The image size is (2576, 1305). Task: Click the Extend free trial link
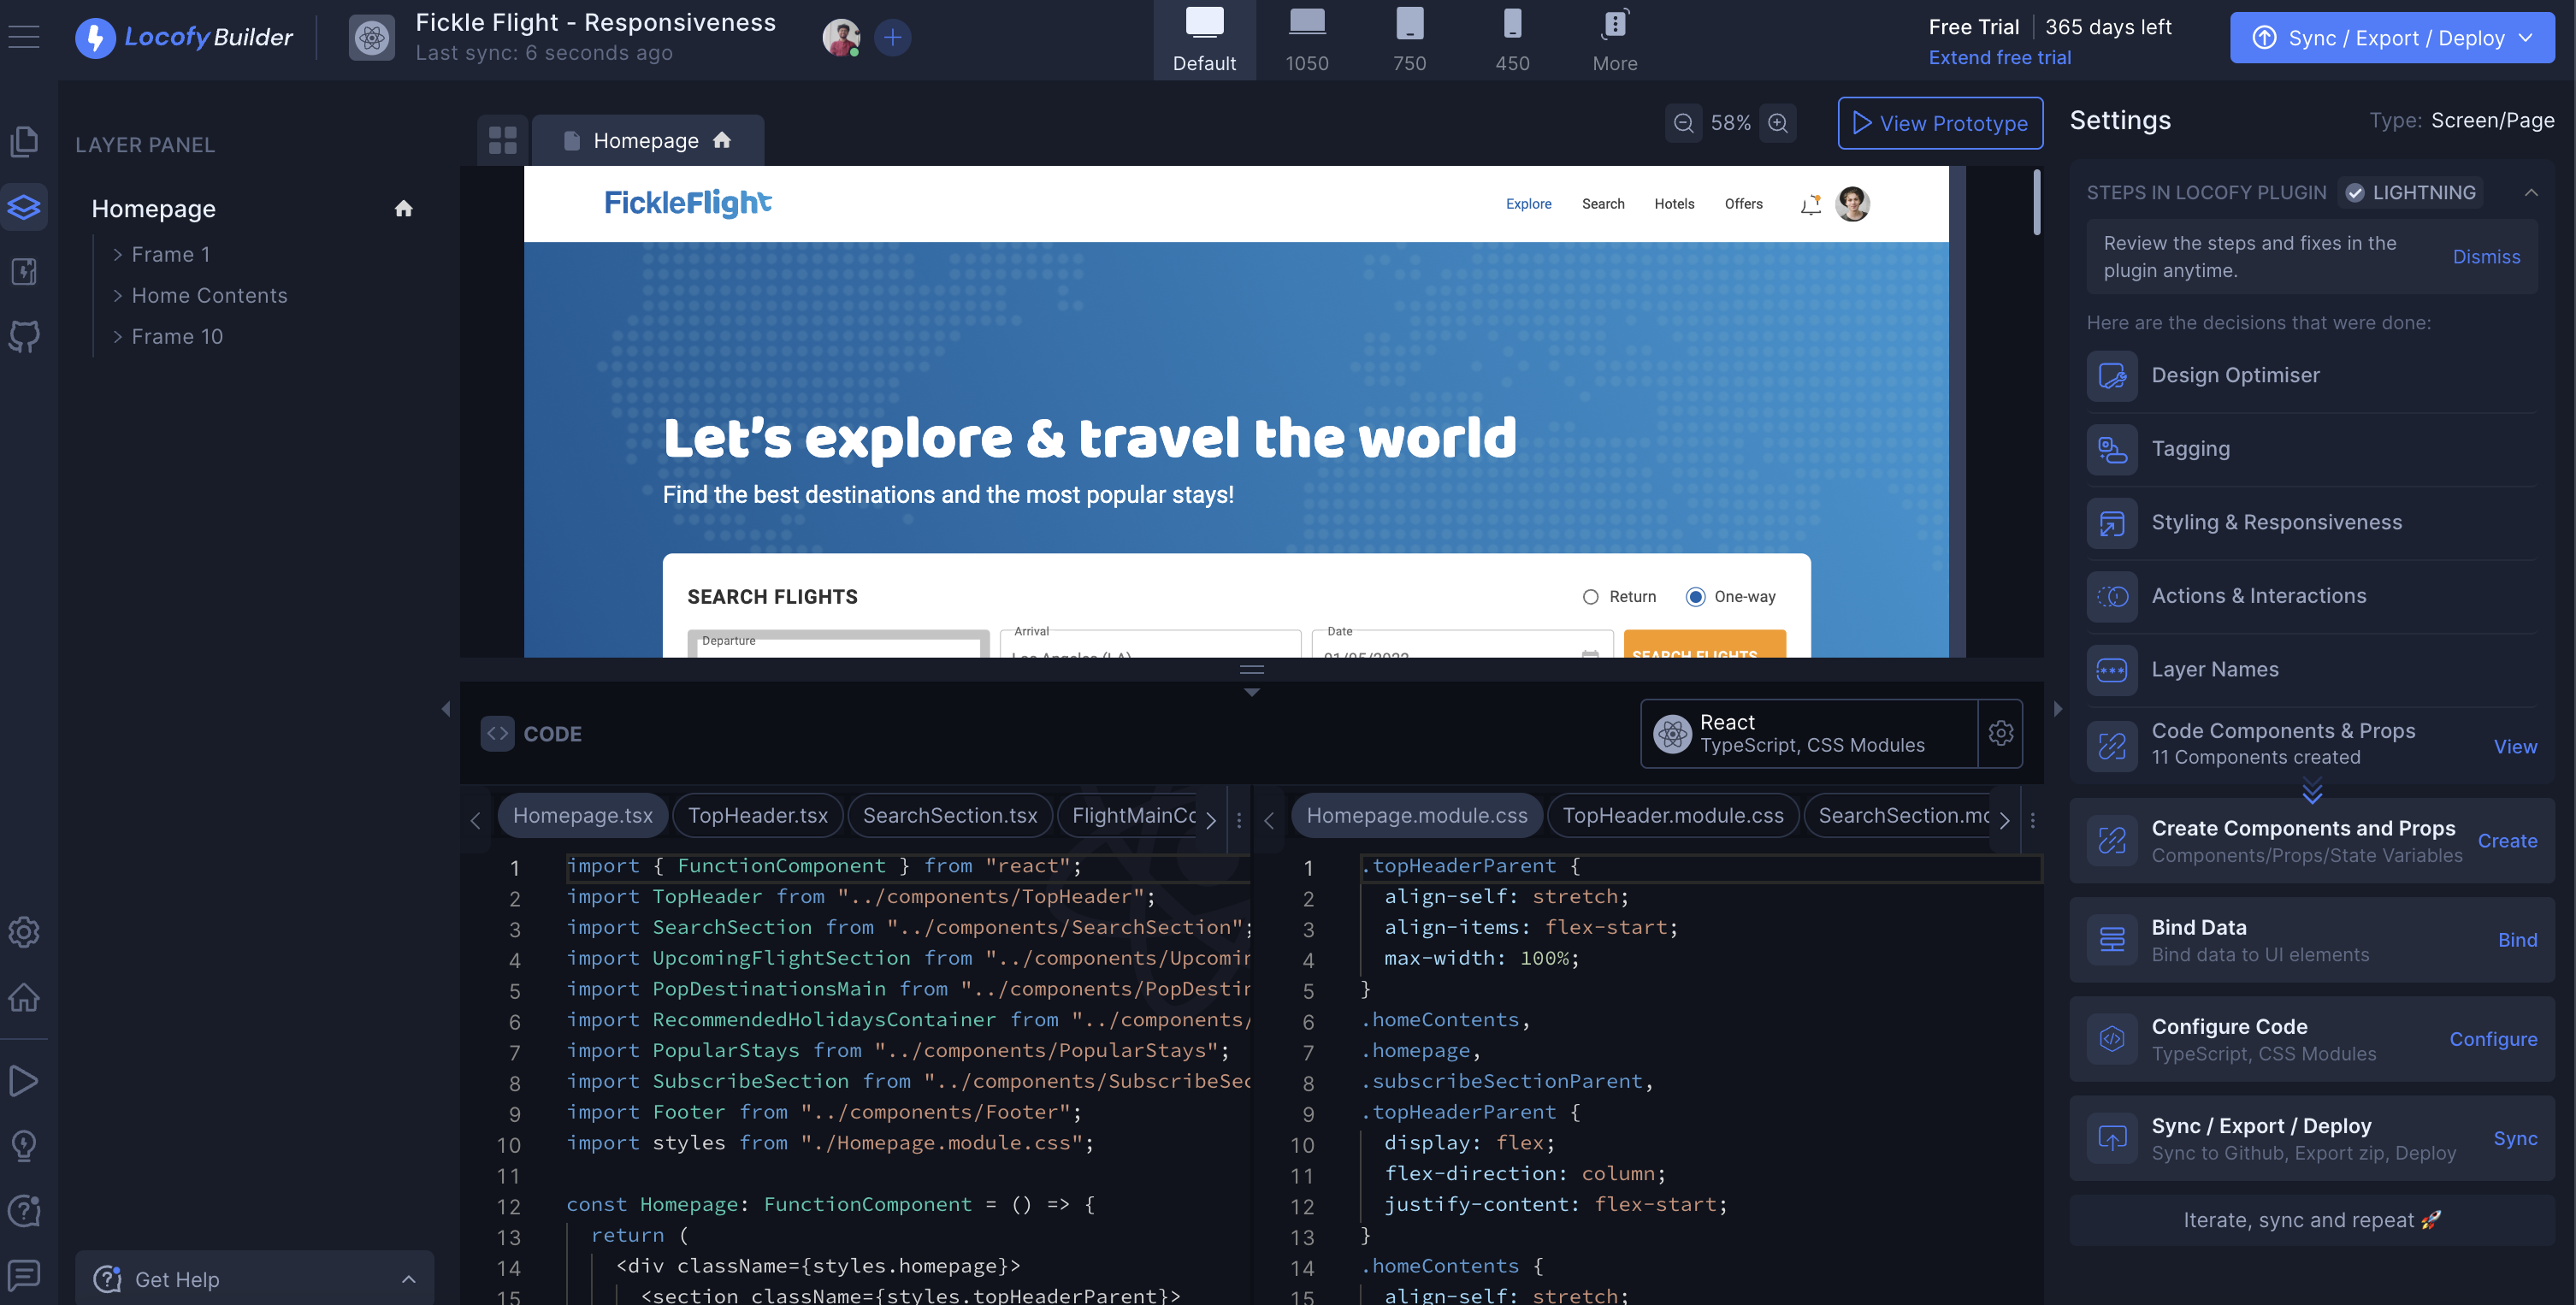[2000, 57]
